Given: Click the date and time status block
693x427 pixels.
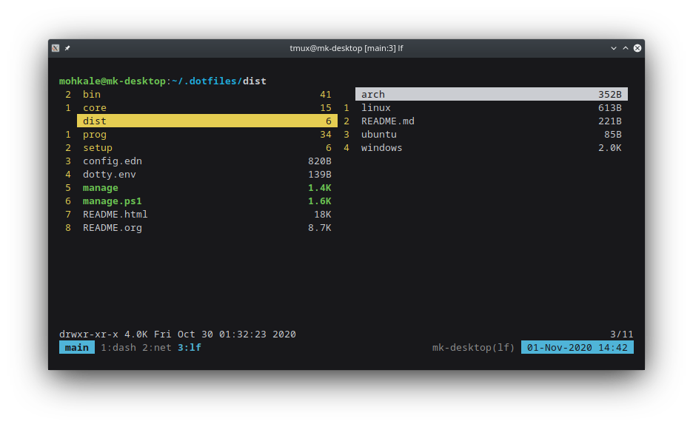Looking at the screenshot, I should coord(577,348).
